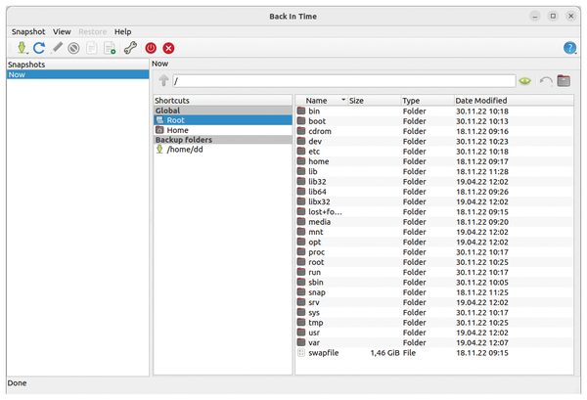Image resolution: width=587 pixels, height=400 pixels.
Task: Sort files by Date Modified column
Action: pyautogui.click(x=480, y=100)
